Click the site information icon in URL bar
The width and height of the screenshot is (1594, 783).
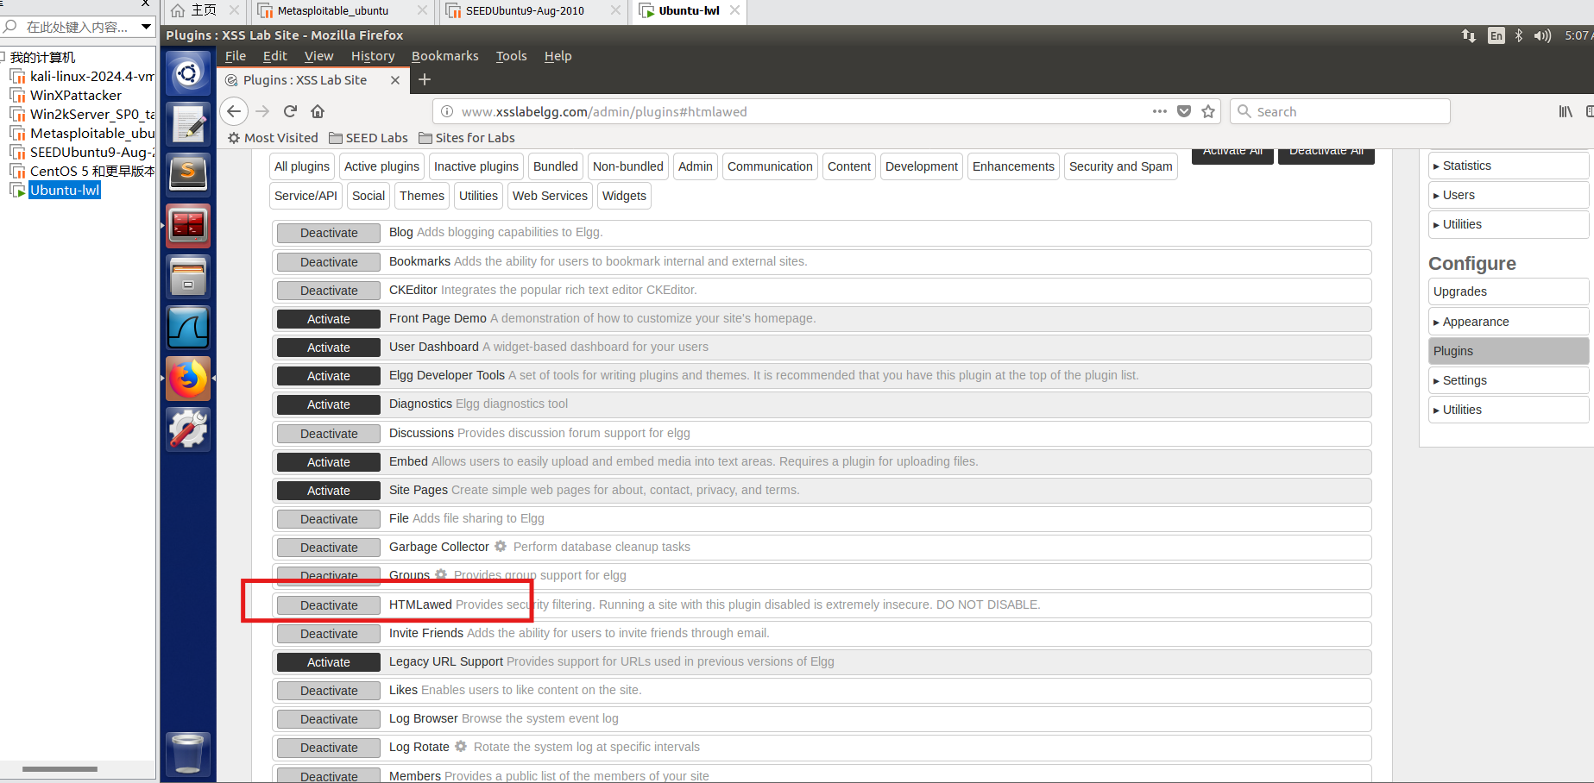[447, 111]
